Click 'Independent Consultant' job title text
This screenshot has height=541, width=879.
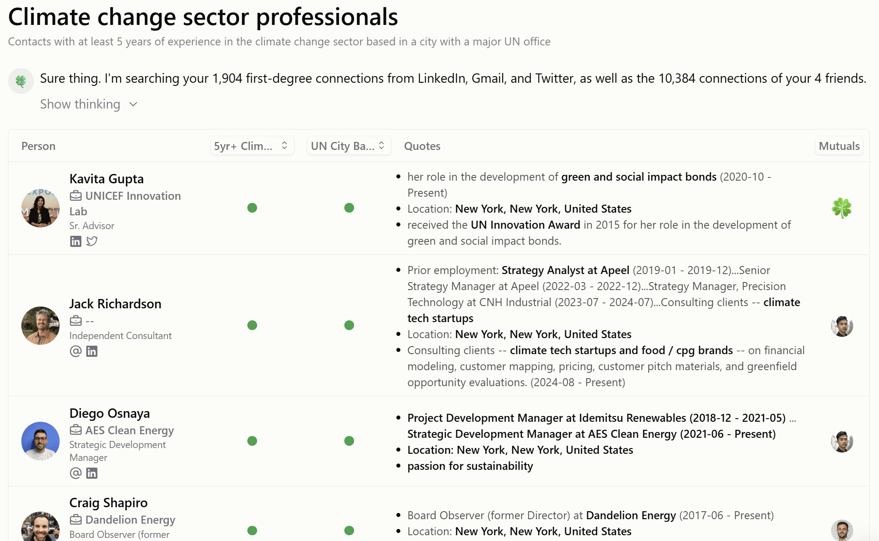pos(121,336)
